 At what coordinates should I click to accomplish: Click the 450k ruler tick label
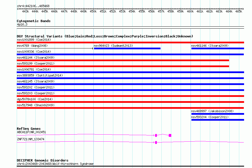(x=93, y=11)
